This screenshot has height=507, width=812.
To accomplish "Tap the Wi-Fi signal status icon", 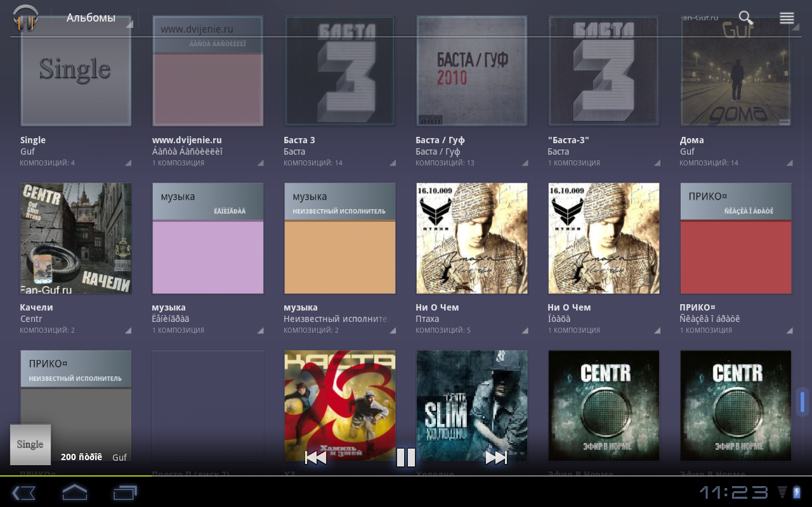I will click(x=782, y=492).
